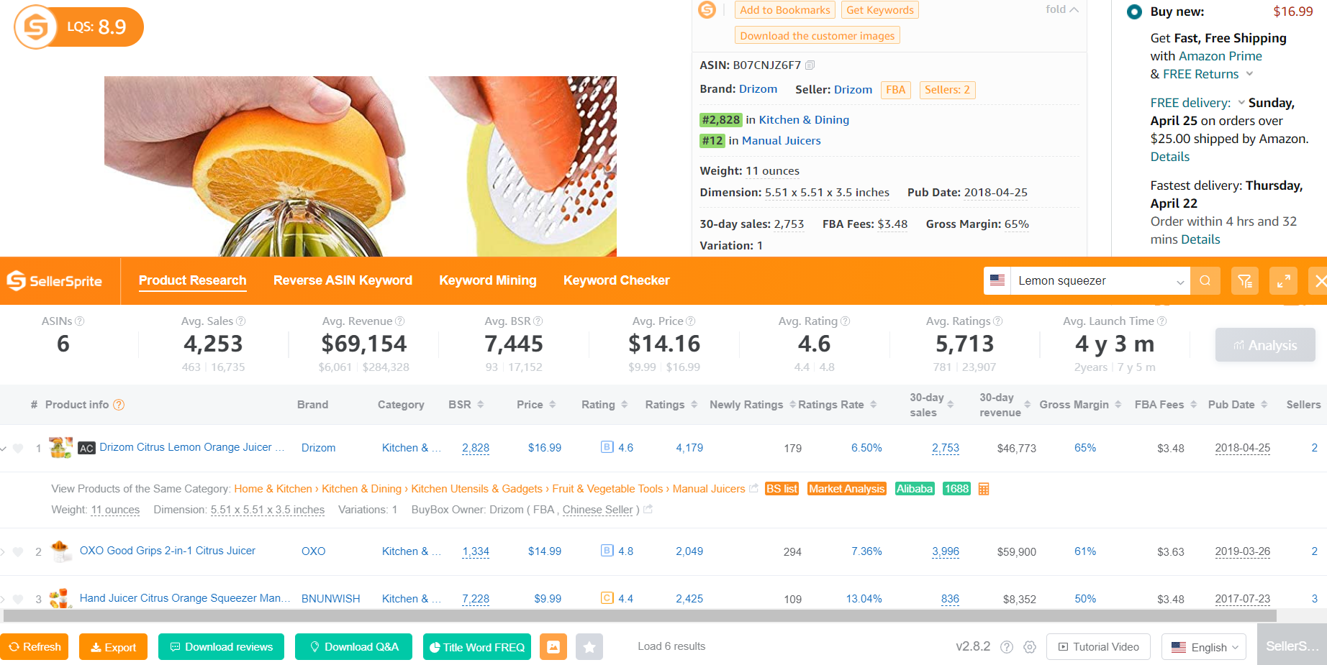Viewport: 1327px width, 665px height.
Task: Switch to the Reverse ASIN Keyword tab
Action: 343,280
